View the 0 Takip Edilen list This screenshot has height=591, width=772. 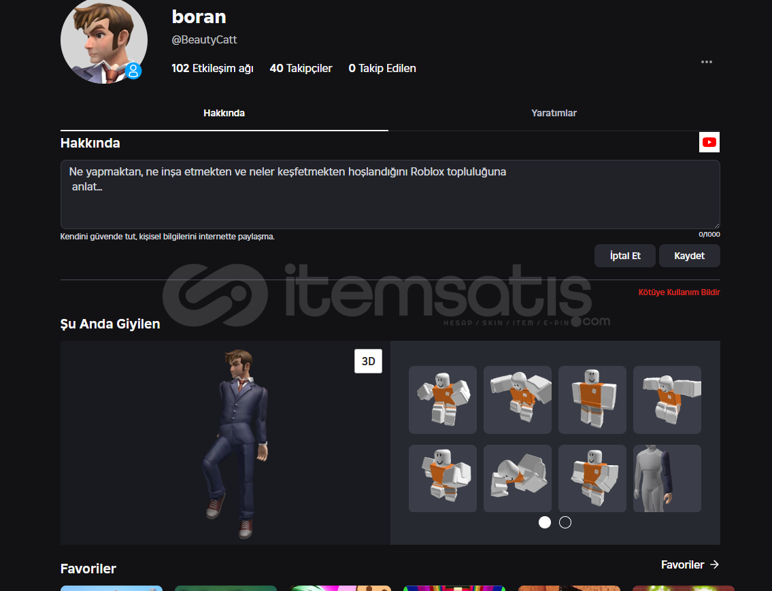[382, 69]
